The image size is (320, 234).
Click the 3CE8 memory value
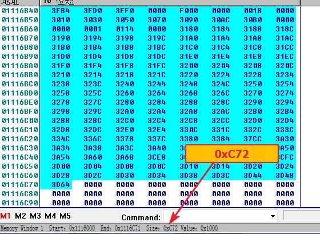pos(157,157)
